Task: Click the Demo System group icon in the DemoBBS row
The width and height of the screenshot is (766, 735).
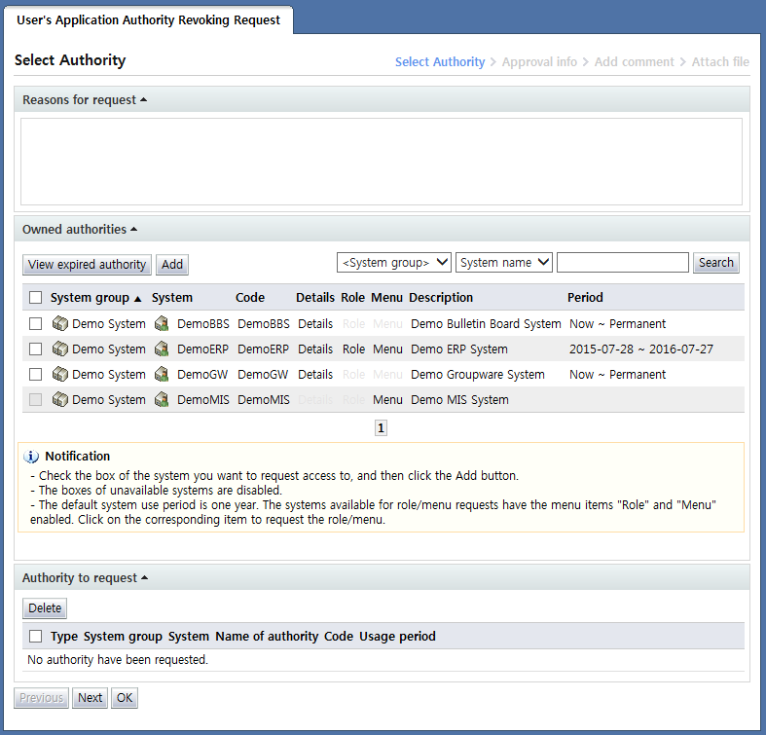Action: [59, 324]
